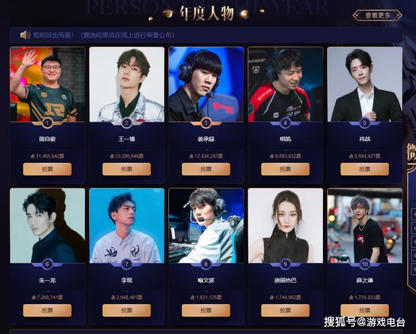Vote for 王一博 with 投票 button

127,169
